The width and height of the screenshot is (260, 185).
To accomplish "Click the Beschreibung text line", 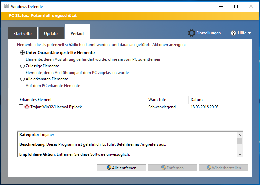I will point(93,144).
